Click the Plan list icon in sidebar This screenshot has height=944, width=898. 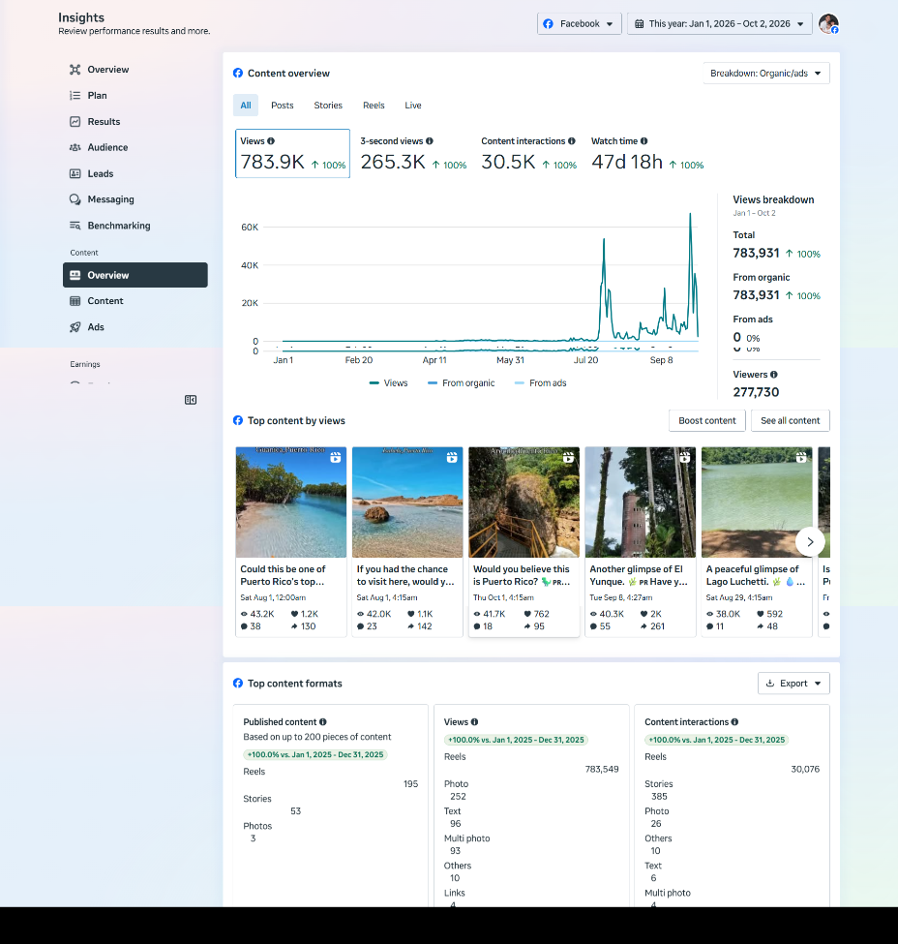(75, 95)
